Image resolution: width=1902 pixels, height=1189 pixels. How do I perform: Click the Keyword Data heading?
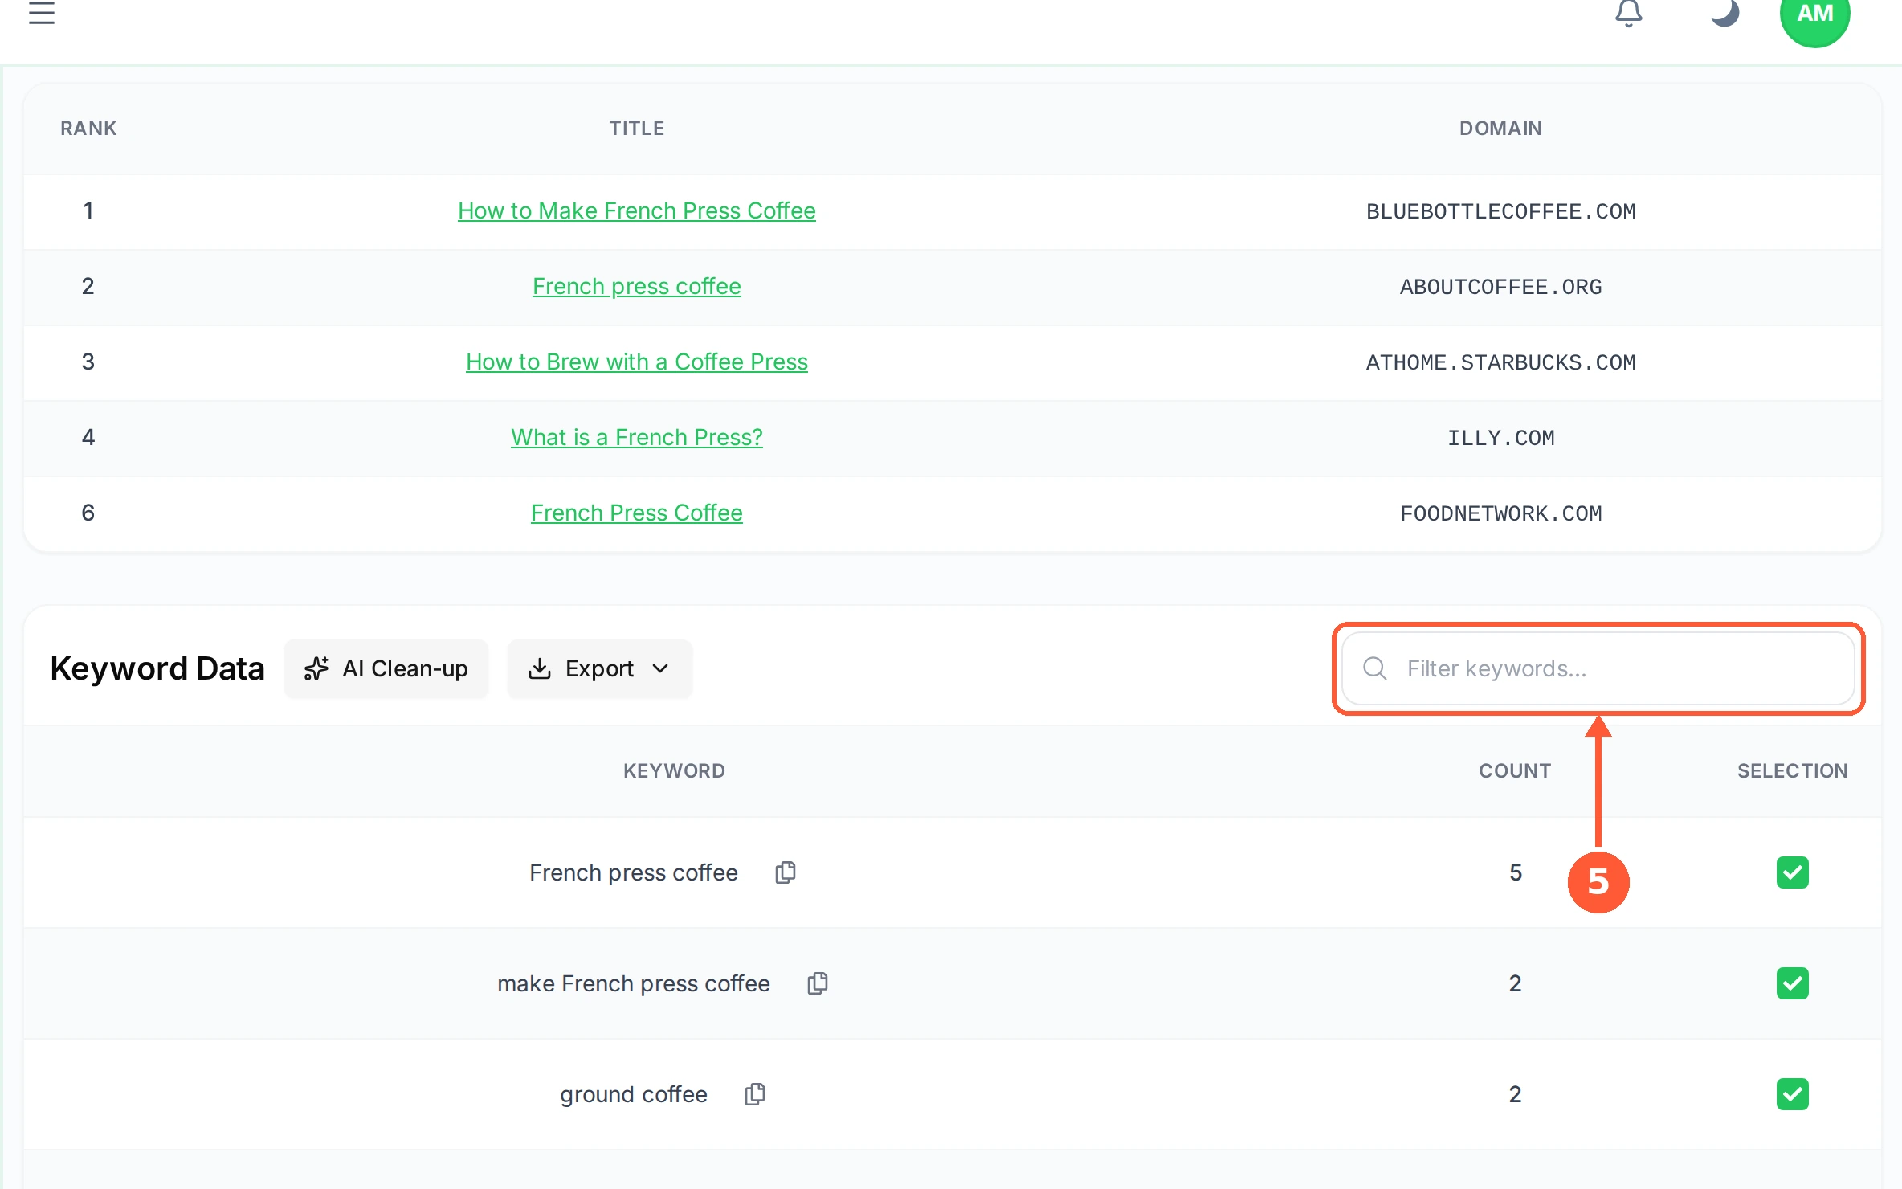[157, 668]
